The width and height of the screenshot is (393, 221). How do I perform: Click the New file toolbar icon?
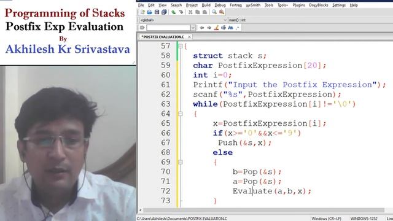142,12
